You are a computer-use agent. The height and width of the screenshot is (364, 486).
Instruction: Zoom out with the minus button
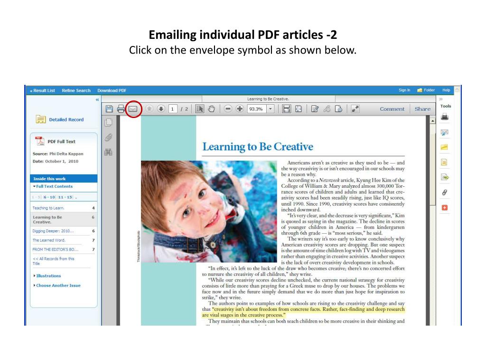228,109
